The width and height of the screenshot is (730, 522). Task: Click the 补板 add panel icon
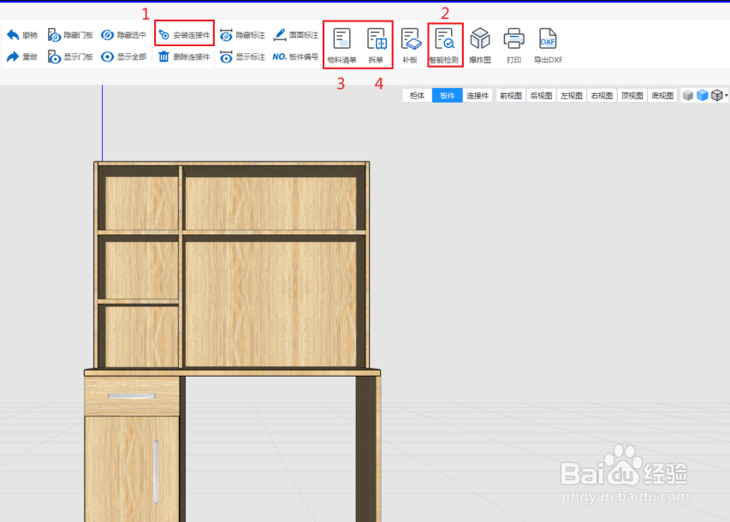(x=411, y=39)
